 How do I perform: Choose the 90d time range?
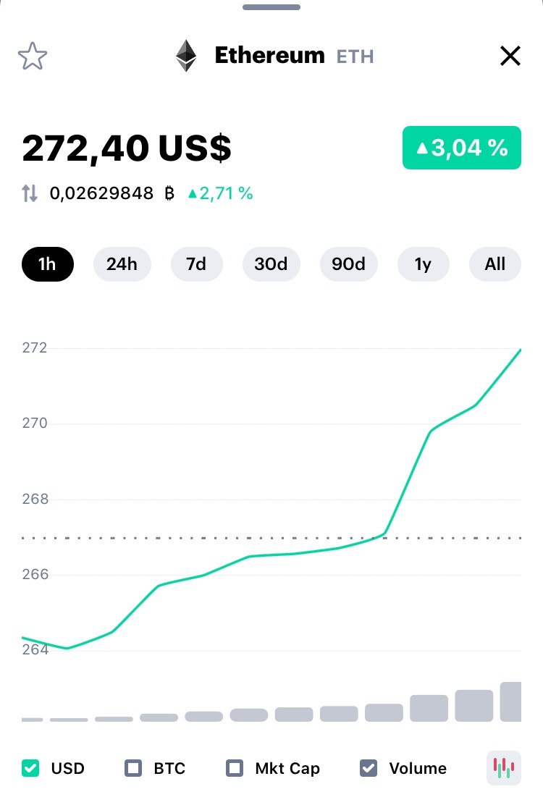(348, 264)
